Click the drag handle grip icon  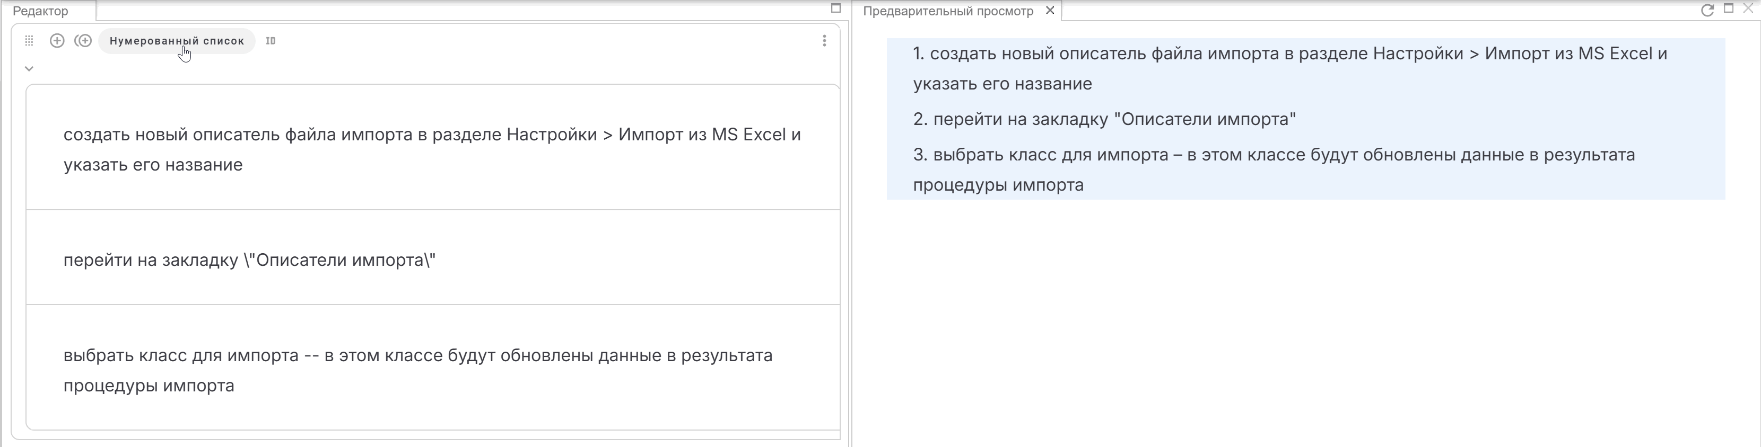click(x=29, y=41)
